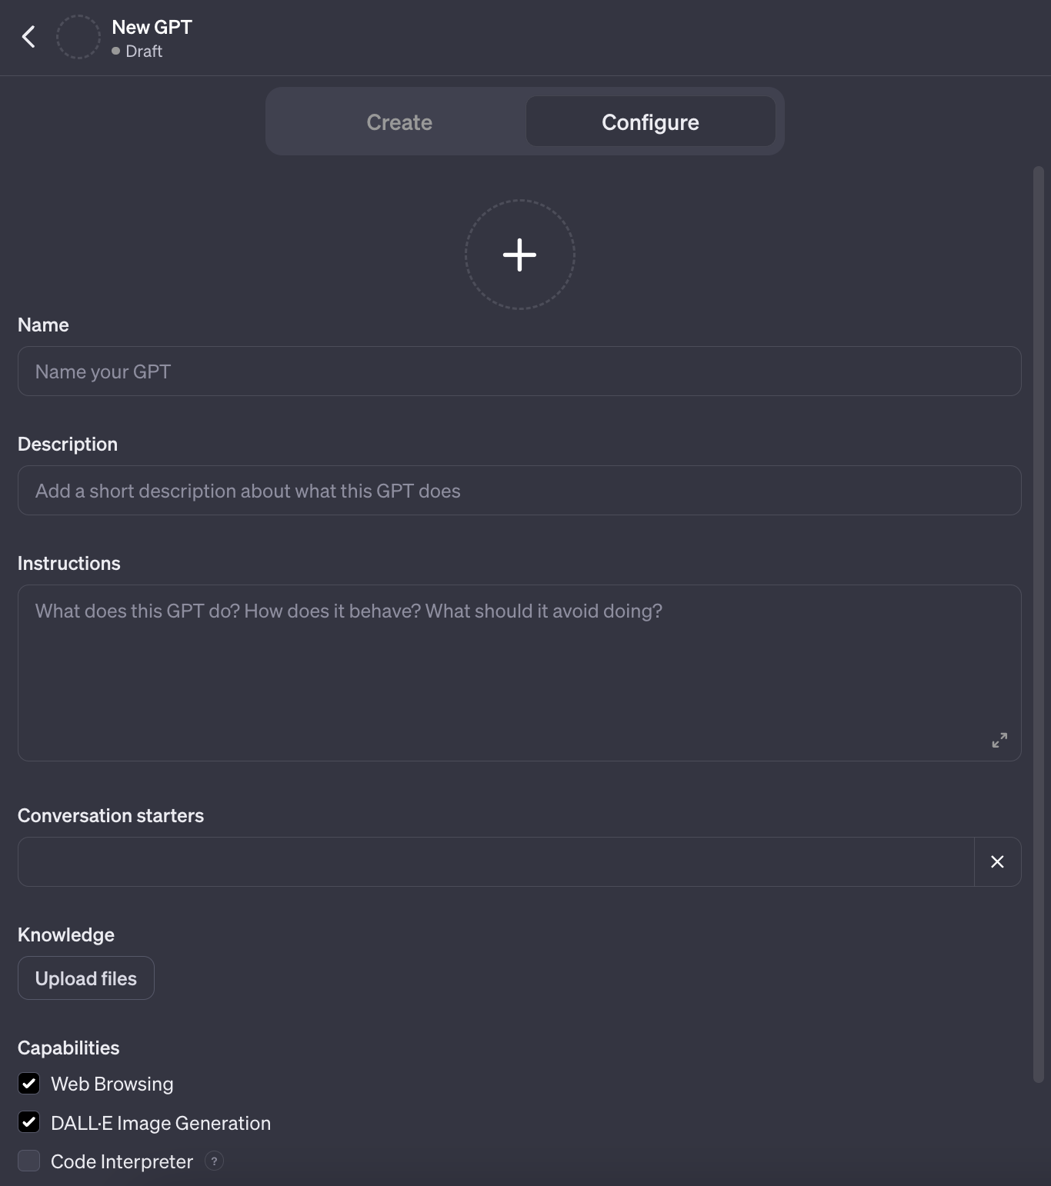Screen dimensions: 1051x1186
Task: Switch to the Create tab
Action: tap(399, 122)
